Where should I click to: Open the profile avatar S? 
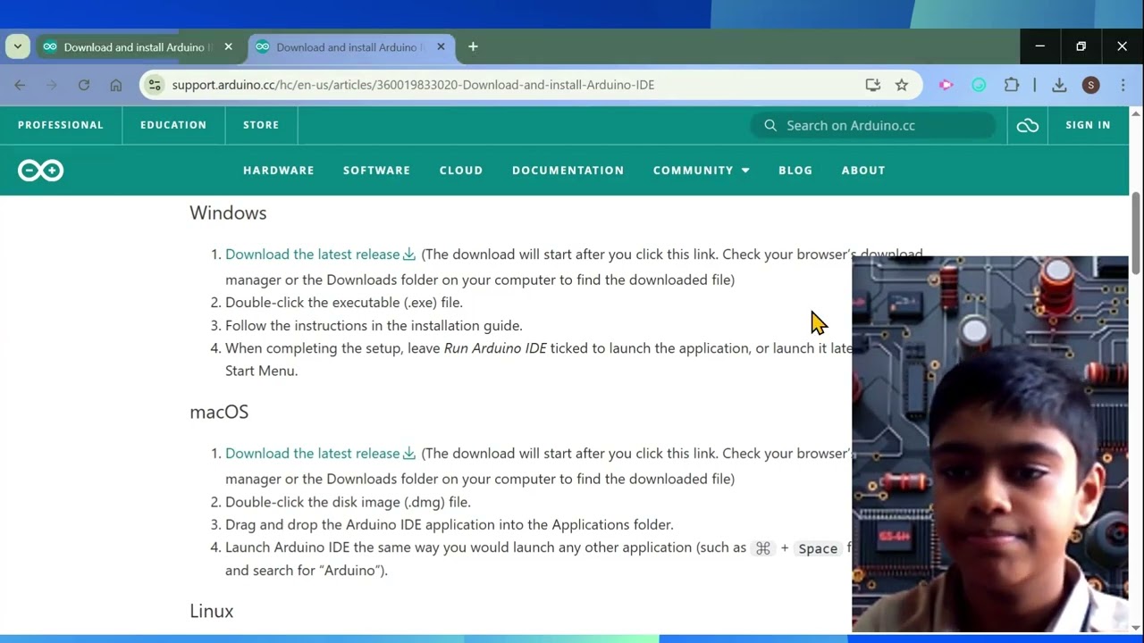point(1090,85)
